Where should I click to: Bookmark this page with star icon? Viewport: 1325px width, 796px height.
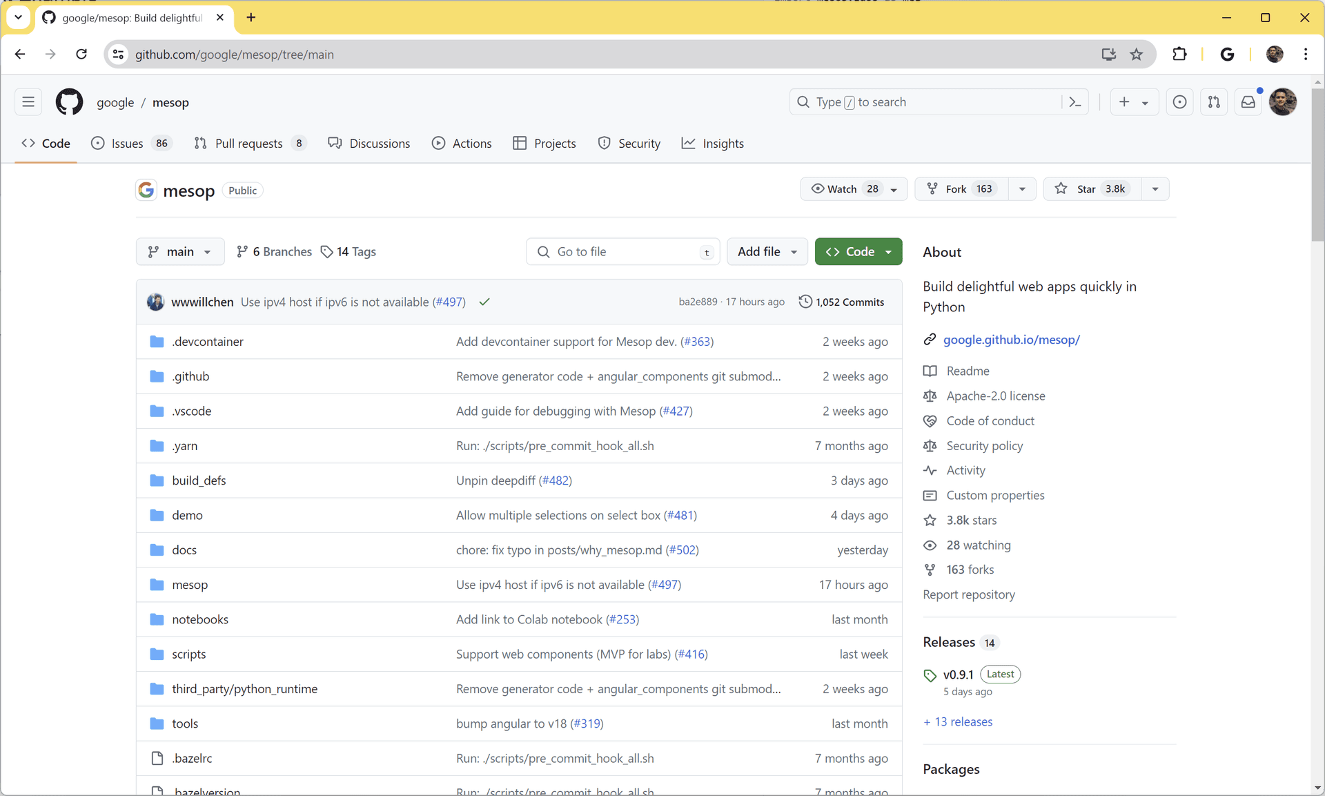tap(1137, 54)
